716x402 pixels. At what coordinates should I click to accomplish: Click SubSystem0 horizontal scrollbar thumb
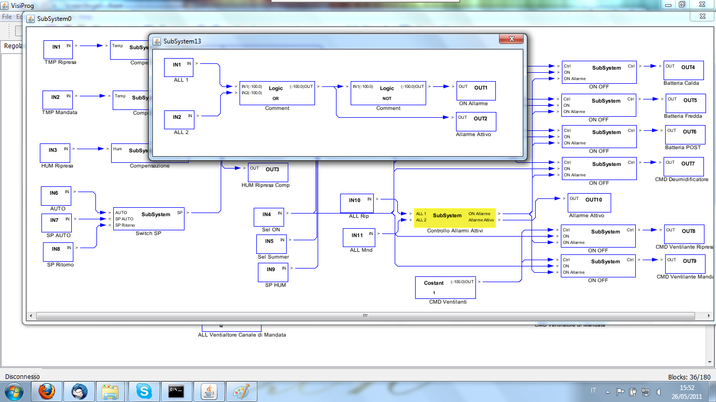tap(365, 316)
